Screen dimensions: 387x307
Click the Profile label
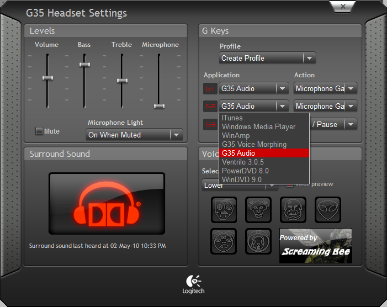click(230, 46)
